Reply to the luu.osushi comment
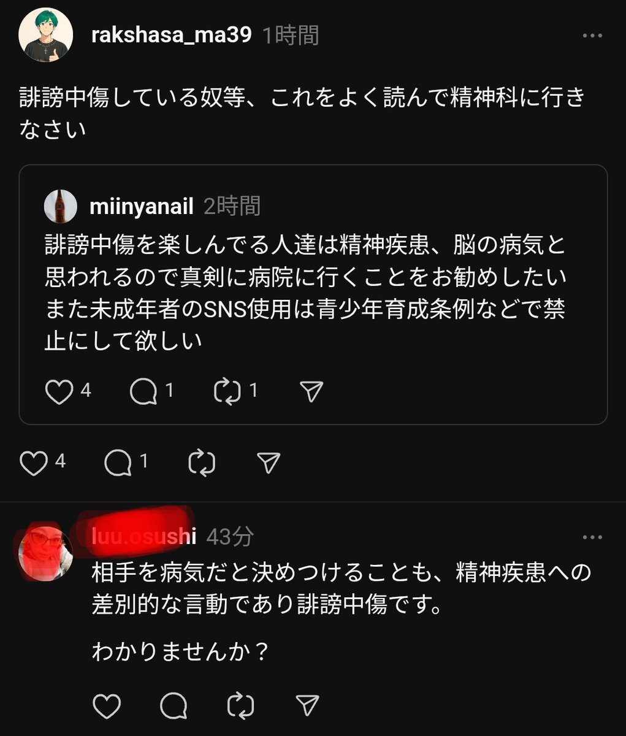This screenshot has width=626, height=736. [x=173, y=705]
